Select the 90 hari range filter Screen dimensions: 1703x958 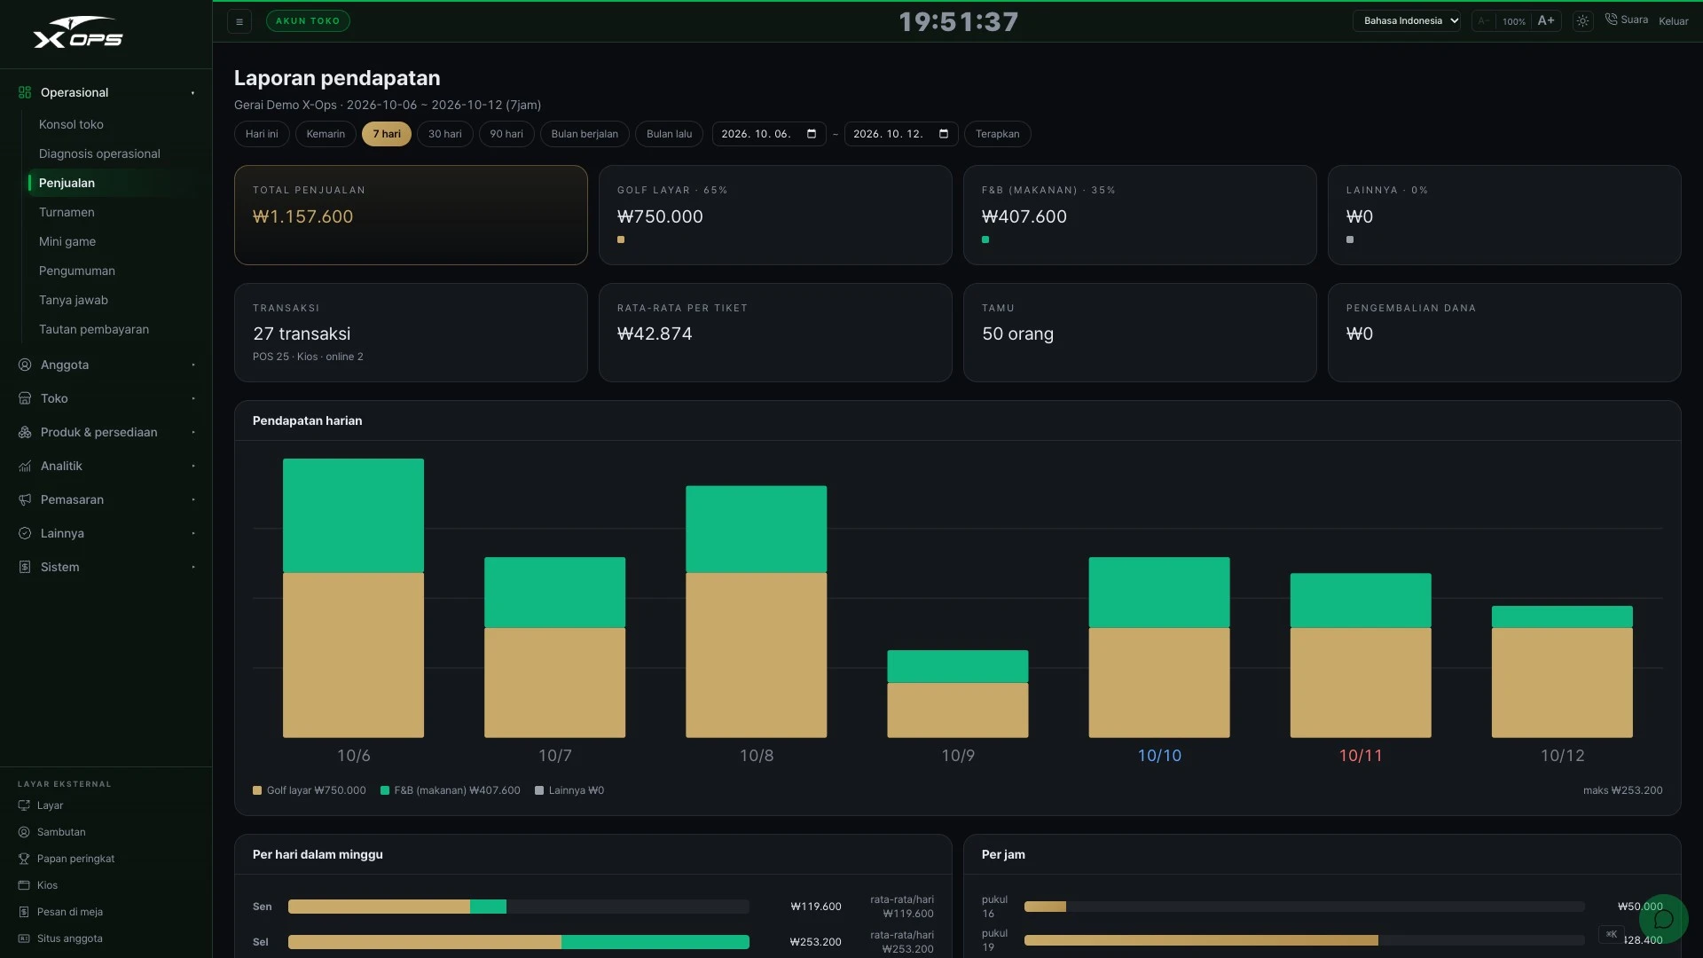506,134
